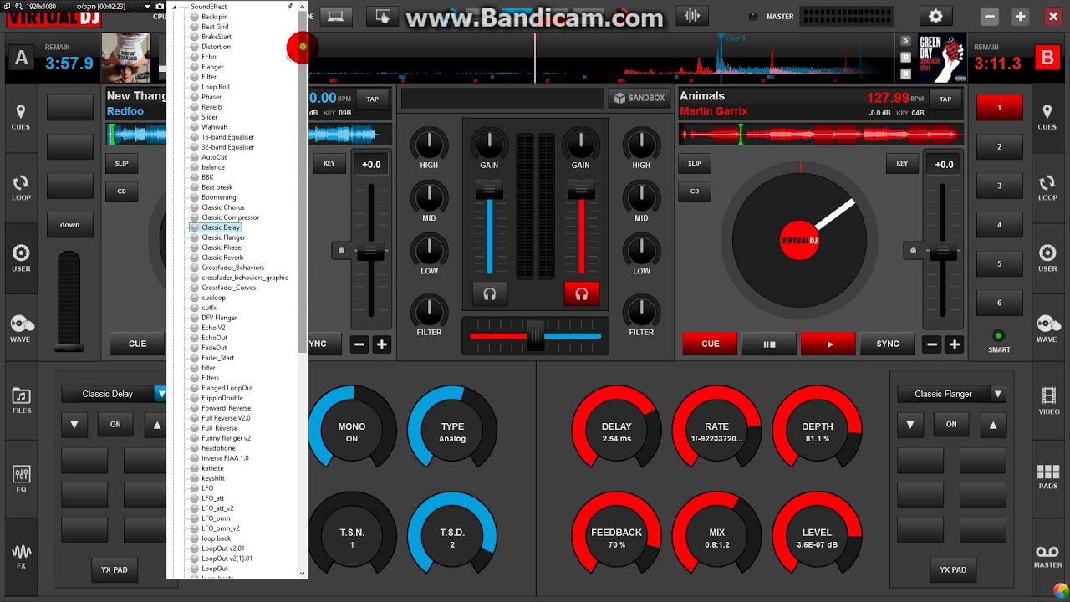Open the CUES panel on left sidebar

(21, 117)
